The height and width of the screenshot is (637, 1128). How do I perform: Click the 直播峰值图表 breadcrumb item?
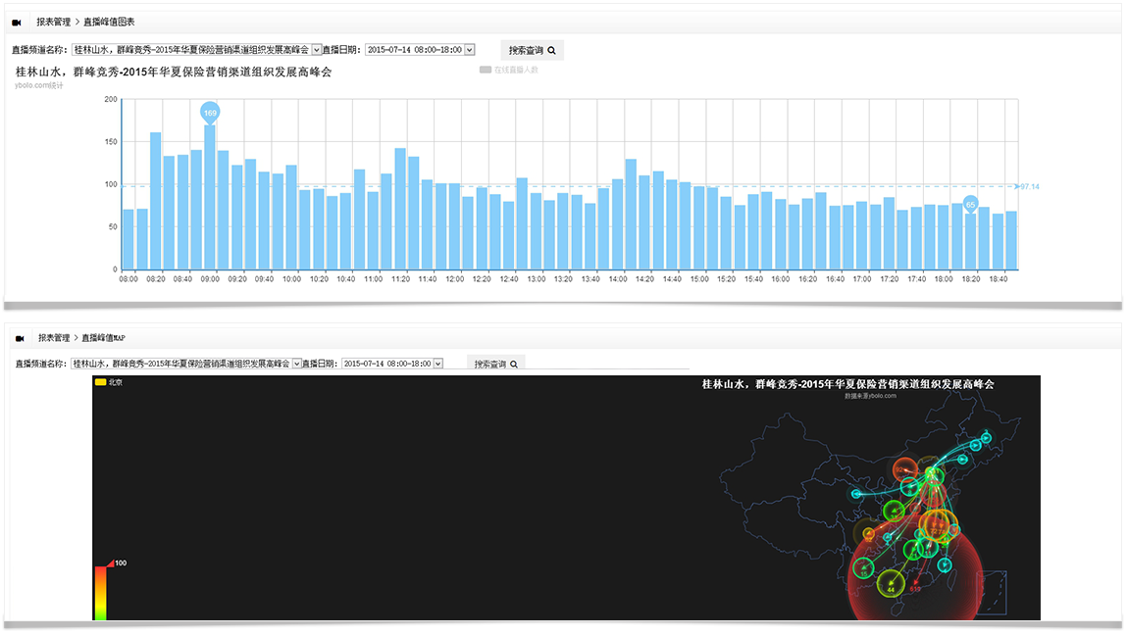pyautogui.click(x=109, y=23)
